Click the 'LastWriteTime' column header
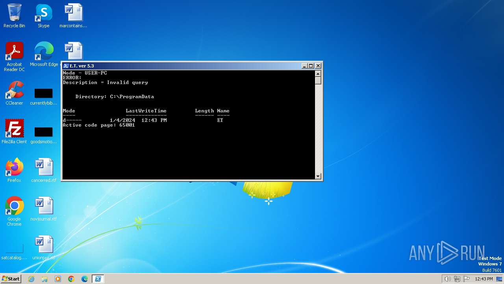Screen dimensions: 504x284 (x=146, y=111)
